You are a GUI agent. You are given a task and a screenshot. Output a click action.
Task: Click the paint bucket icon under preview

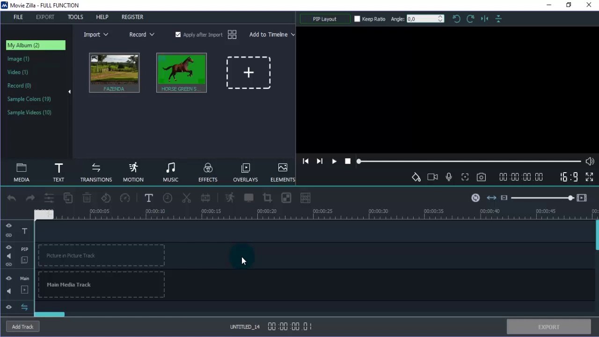(416, 177)
